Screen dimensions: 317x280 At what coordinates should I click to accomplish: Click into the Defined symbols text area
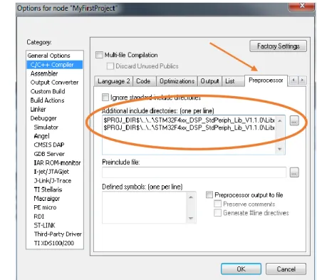[x=145, y=207]
